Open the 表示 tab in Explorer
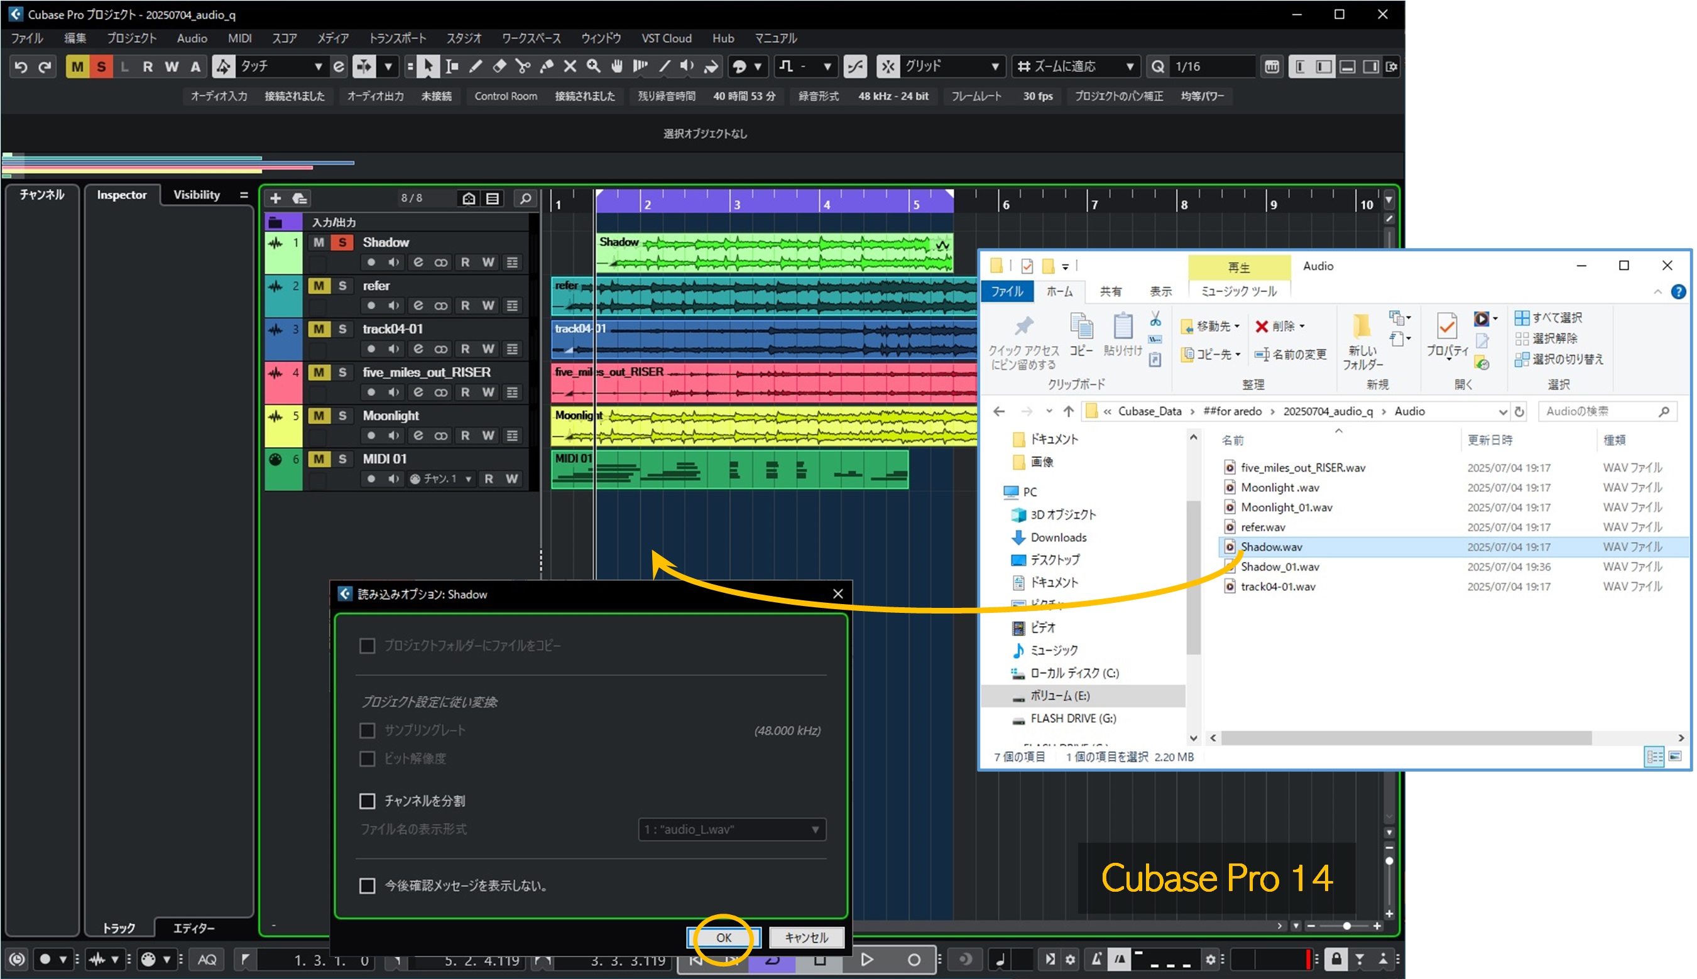 1160,291
